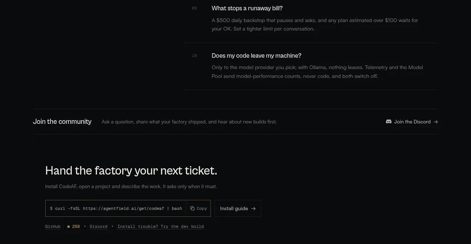Collapse Does my code leave my machine? question

[256, 55]
